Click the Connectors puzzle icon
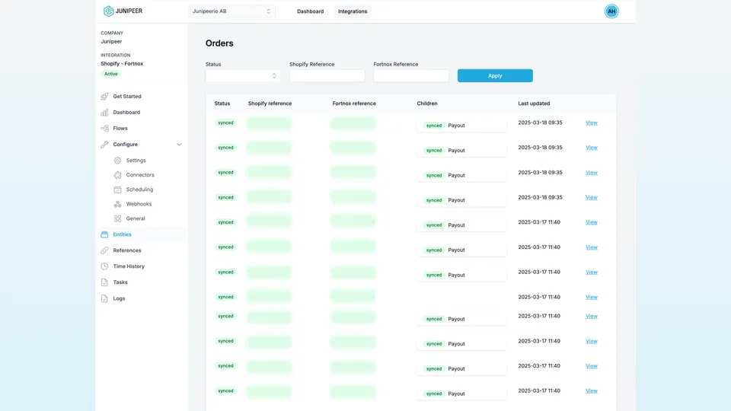Viewport: 731px width, 411px height. tap(117, 175)
